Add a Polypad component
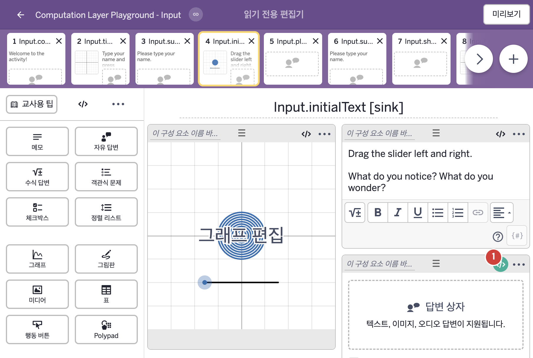533x358 pixels. pos(106,329)
